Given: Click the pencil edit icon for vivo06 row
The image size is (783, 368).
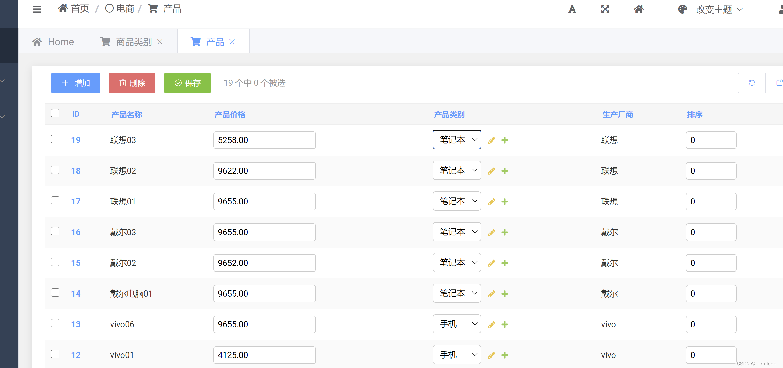Looking at the screenshot, I should (492, 324).
